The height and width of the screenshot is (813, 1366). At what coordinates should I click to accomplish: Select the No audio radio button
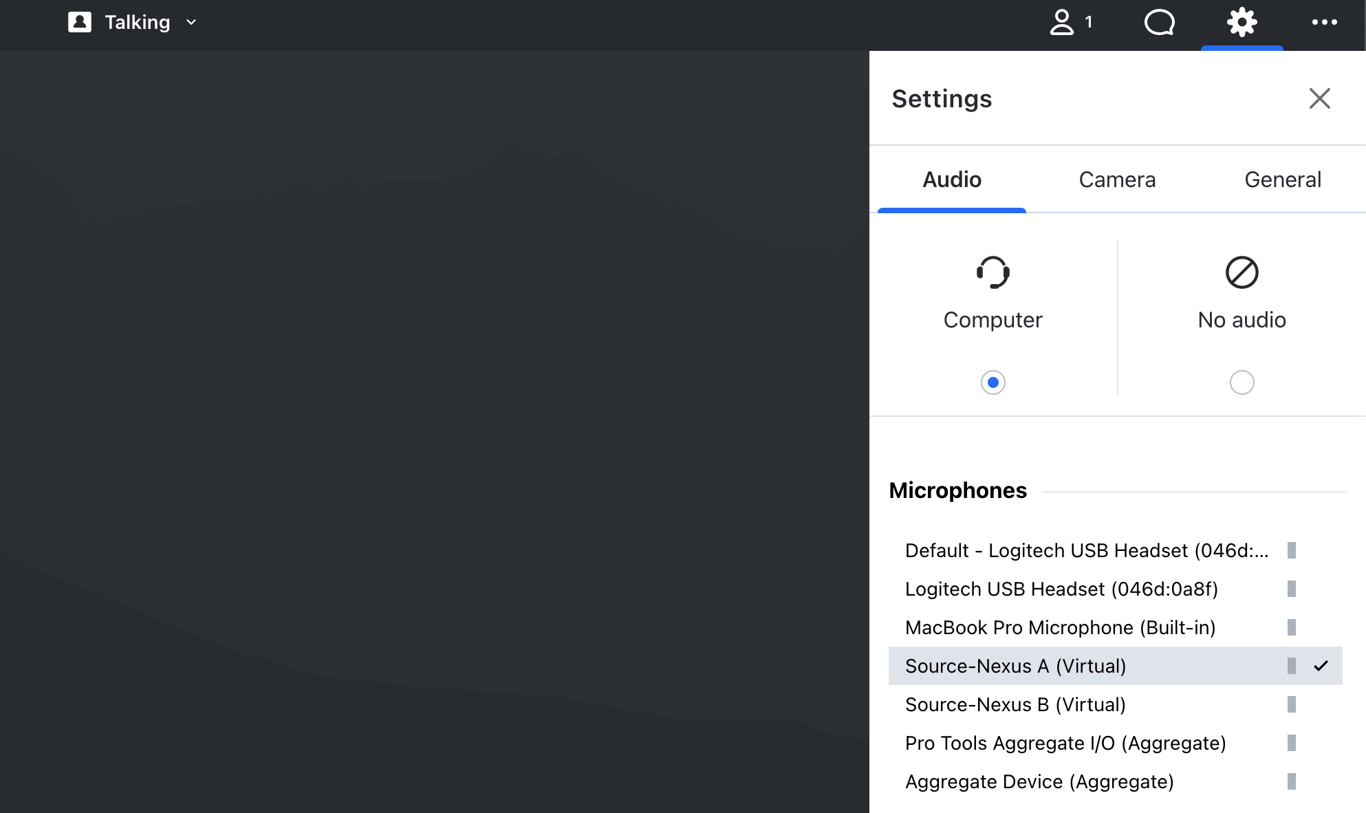(x=1242, y=382)
